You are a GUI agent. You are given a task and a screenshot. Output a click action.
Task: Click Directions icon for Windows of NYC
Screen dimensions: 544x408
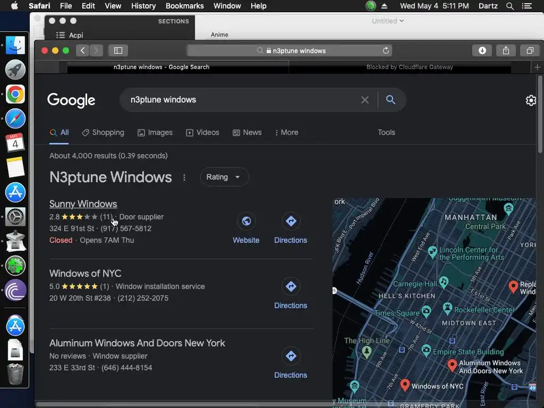[291, 286]
